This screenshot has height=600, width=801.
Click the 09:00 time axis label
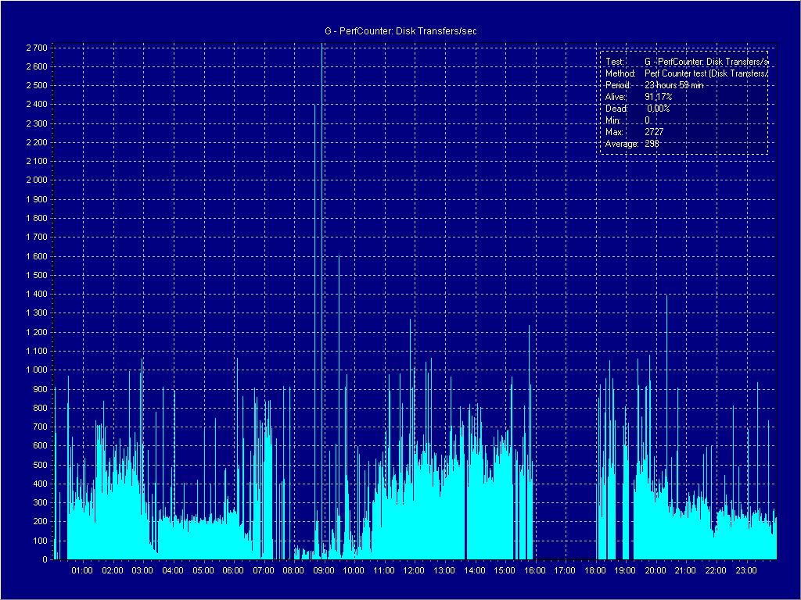(324, 570)
